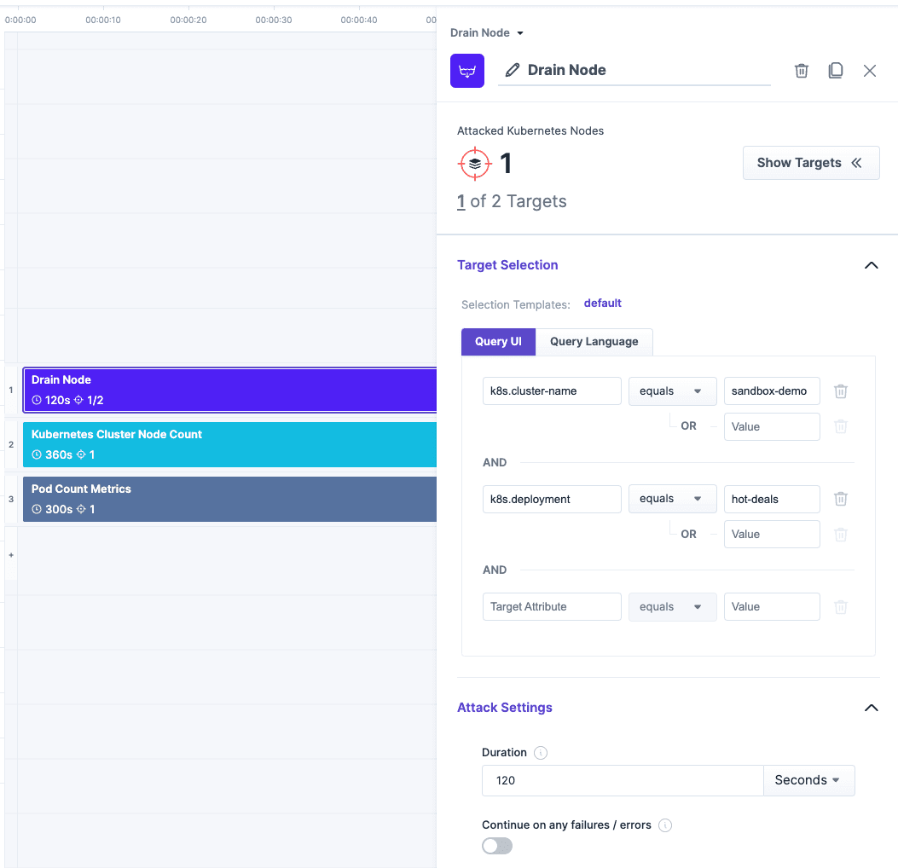This screenshot has height=868, width=898.
Task: Click the pencil icon to rename the attack
Action: (x=512, y=70)
